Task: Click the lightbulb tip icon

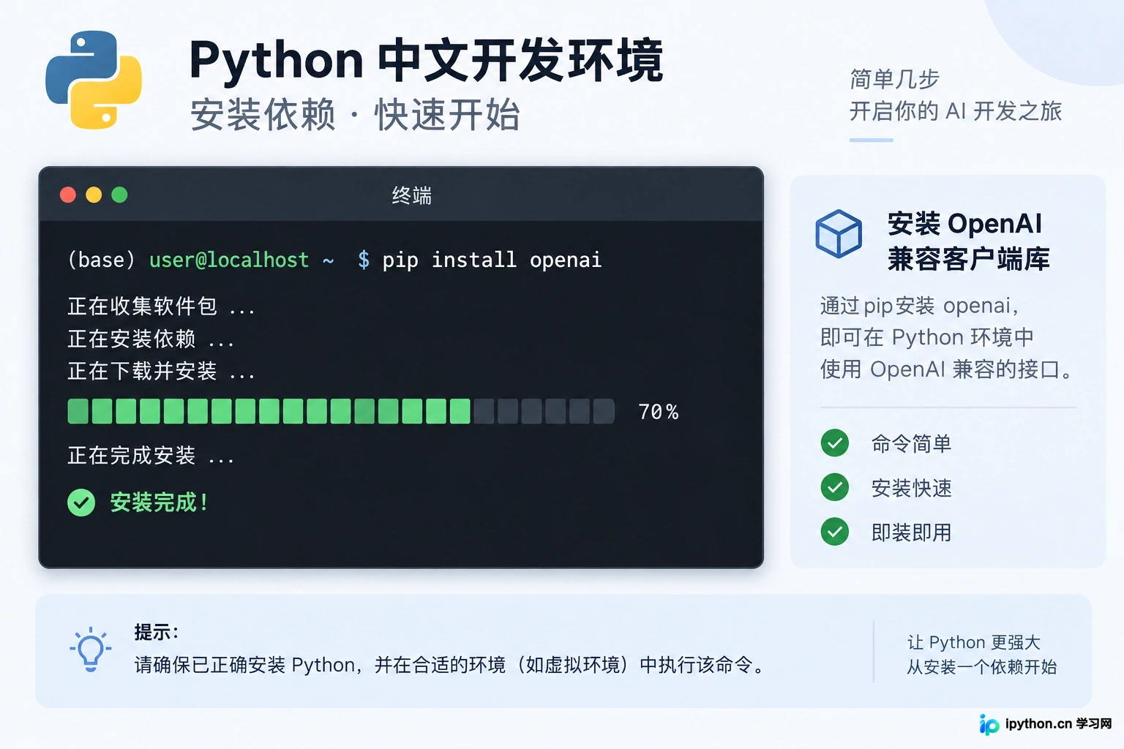Action: tap(91, 650)
